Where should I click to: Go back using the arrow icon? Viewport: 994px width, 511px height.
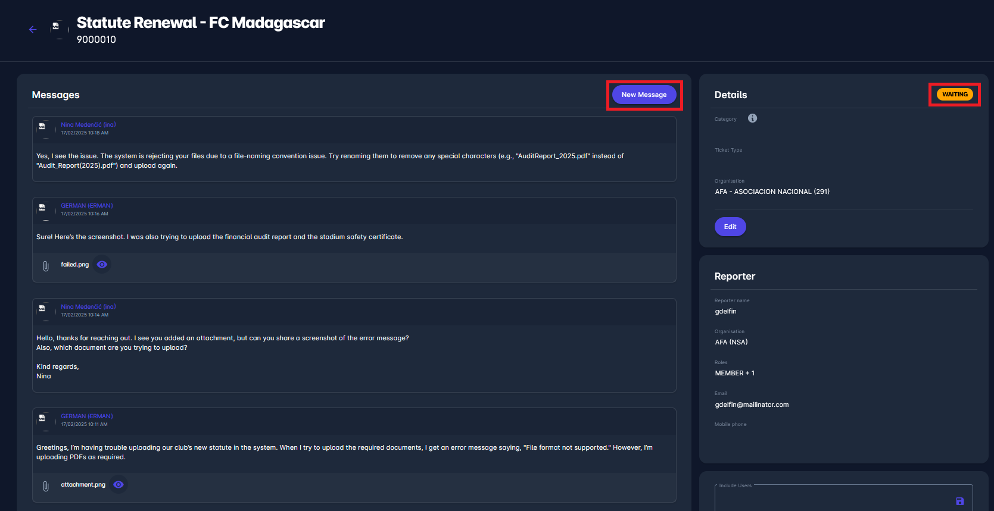pyautogui.click(x=33, y=30)
